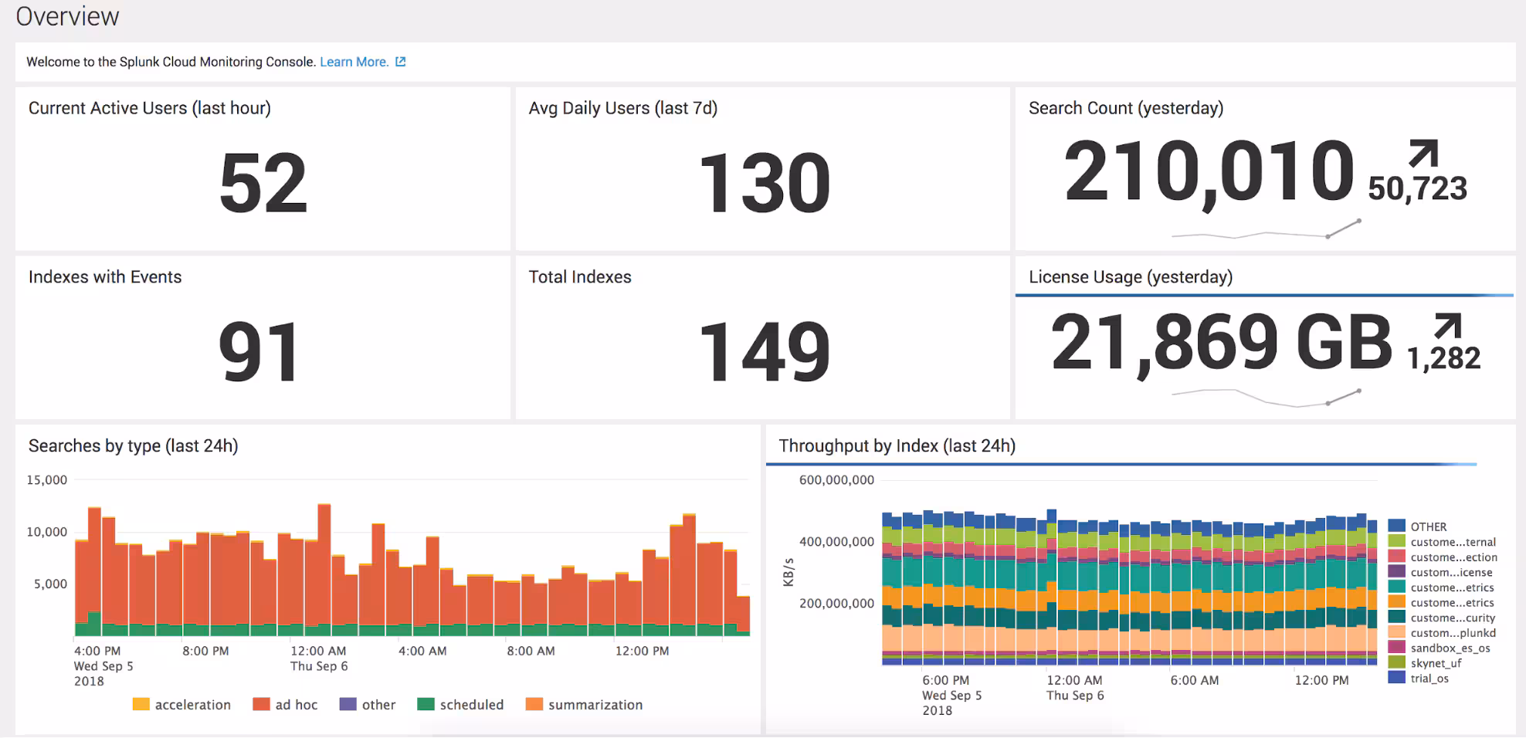1526x738 pixels.
Task: Click the acceleration legend color swatch
Action: click(141, 704)
